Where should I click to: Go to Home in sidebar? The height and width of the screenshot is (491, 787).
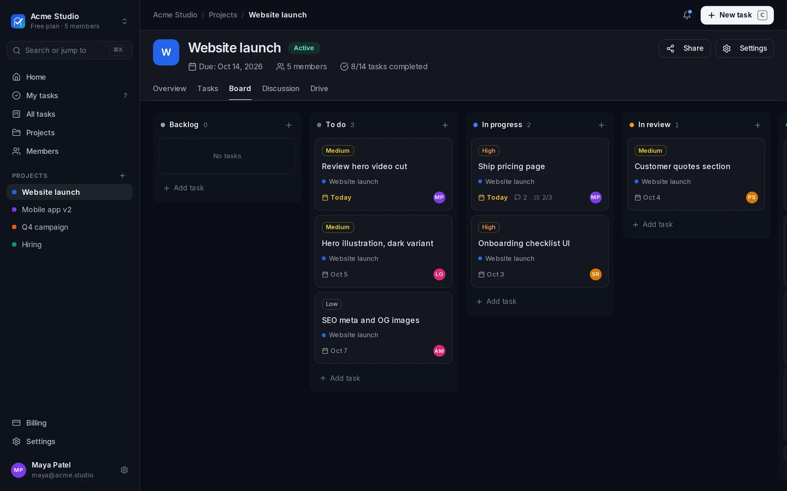(x=70, y=77)
